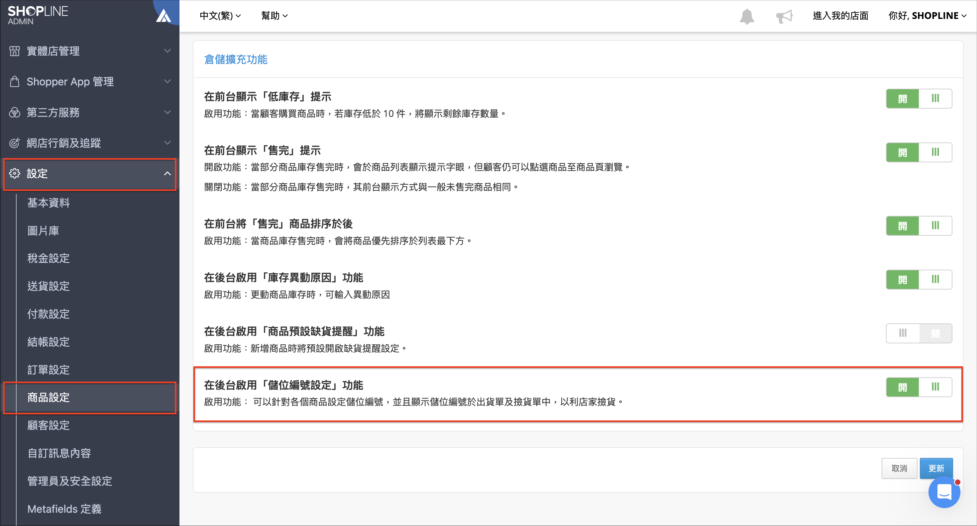Screen dimensions: 977x526
Task: Expand the 第三方服務 chevron
Action: (x=167, y=112)
